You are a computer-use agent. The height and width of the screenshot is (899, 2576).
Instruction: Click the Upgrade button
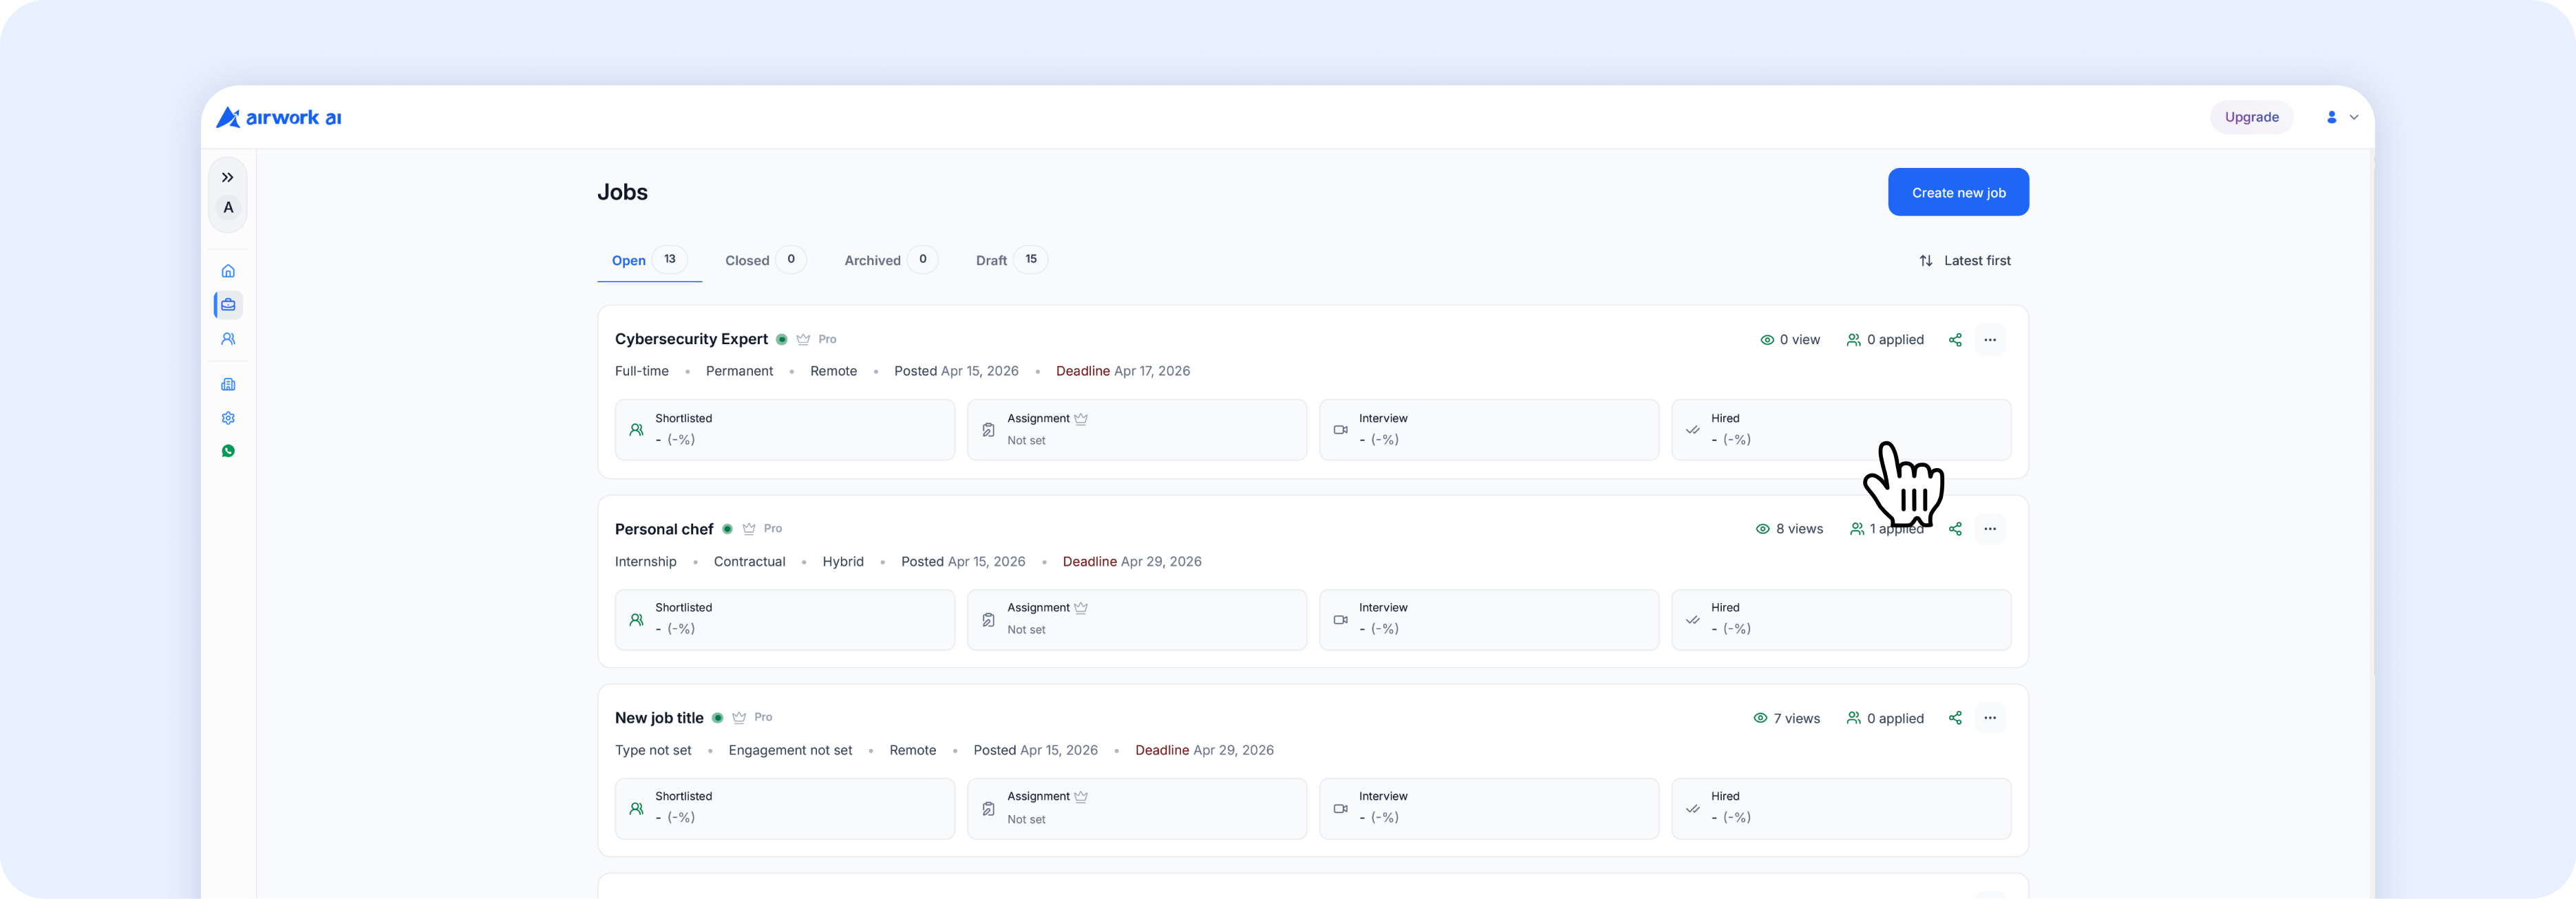pos(2251,117)
